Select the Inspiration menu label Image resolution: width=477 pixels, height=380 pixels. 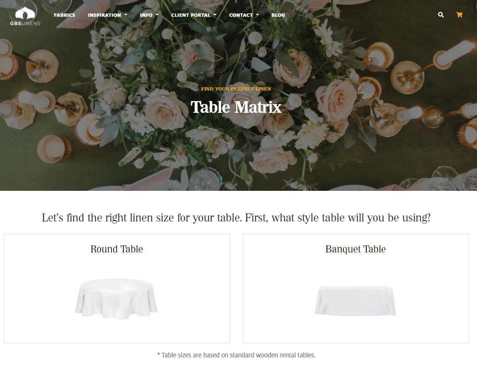point(104,15)
